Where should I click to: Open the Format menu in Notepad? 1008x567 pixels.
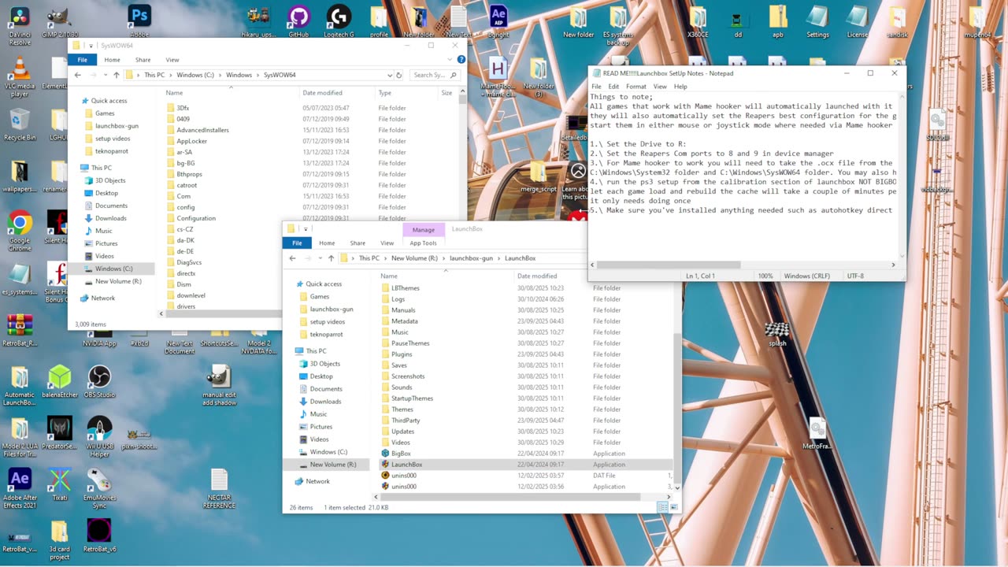tap(636, 87)
